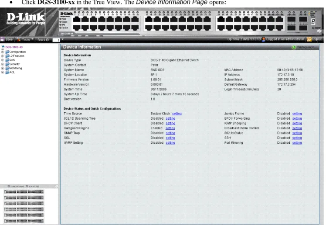The width and height of the screenshot is (326, 225).
Task: Select the second stacking status switch thumbnail
Action: [24, 197]
